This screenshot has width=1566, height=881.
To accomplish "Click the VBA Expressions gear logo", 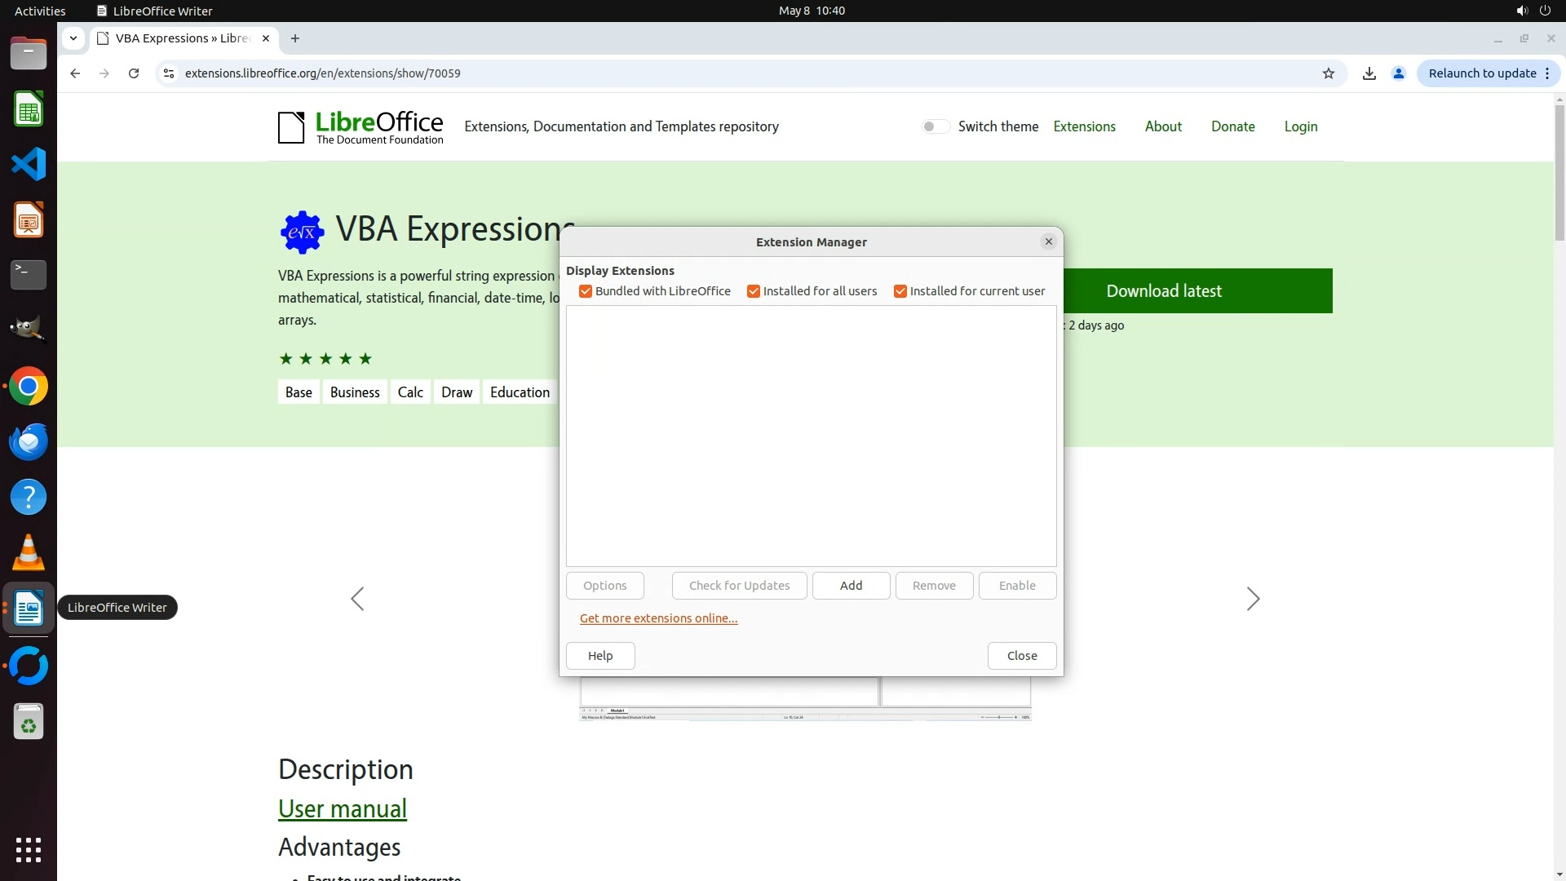I will pyautogui.click(x=302, y=232).
